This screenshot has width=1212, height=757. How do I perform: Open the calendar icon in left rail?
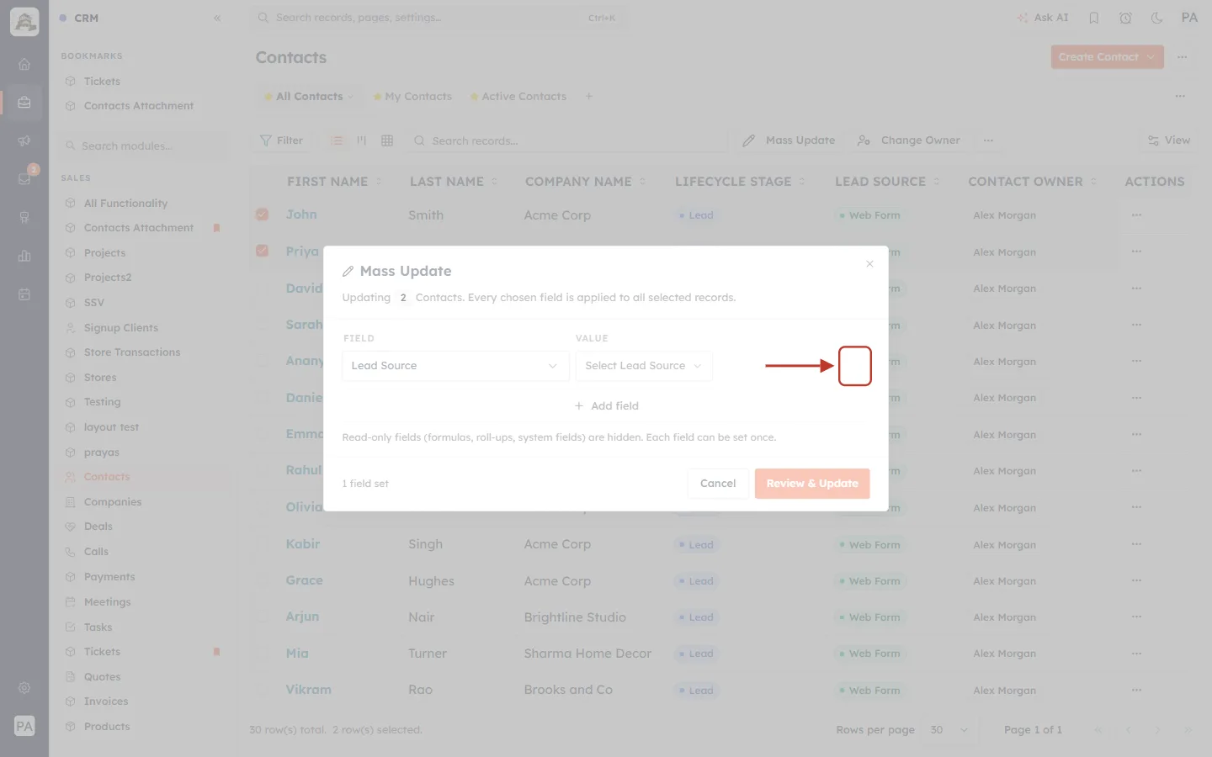pos(24,294)
